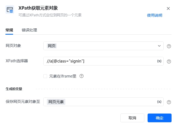
Task: Show help for 网页对象 field
Action: pyautogui.click(x=169, y=46)
